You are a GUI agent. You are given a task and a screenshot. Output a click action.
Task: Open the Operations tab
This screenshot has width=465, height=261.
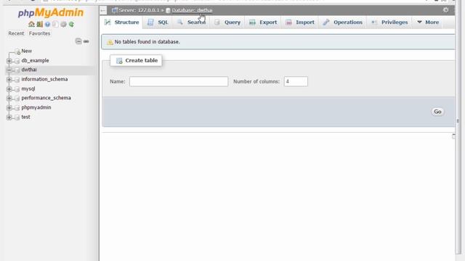[x=342, y=22]
